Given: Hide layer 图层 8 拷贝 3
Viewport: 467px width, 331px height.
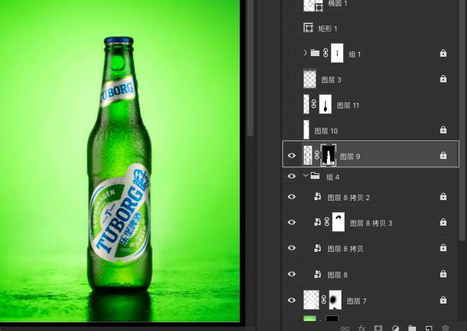Looking at the screenshot, I should tap(291, 222).
